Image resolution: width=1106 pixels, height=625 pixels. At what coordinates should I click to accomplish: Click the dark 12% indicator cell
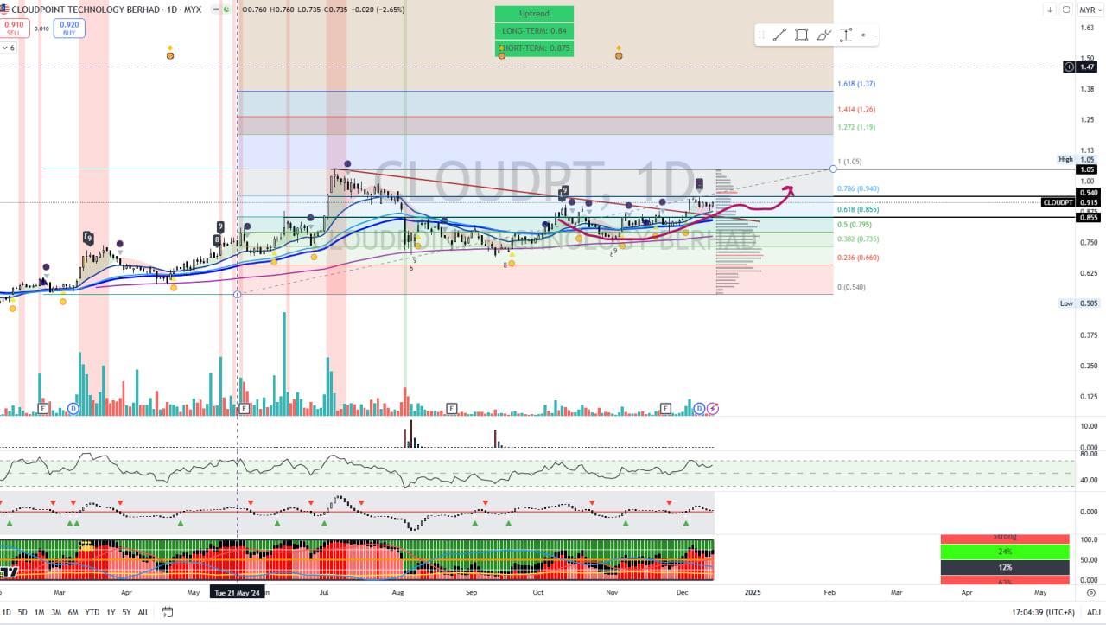(1005, 567)
